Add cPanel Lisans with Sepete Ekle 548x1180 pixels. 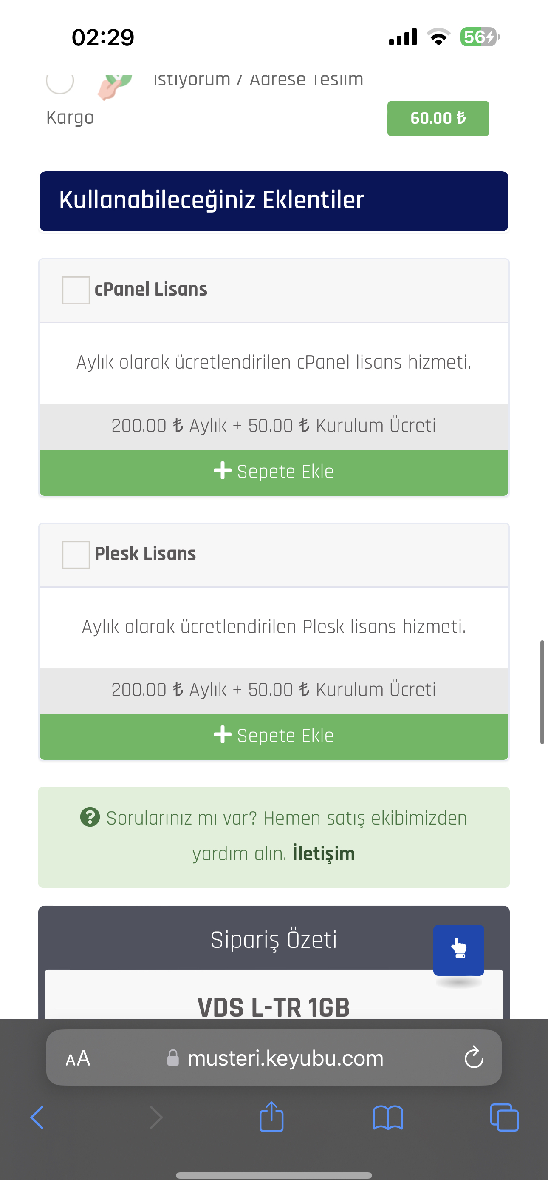point(274,472)
